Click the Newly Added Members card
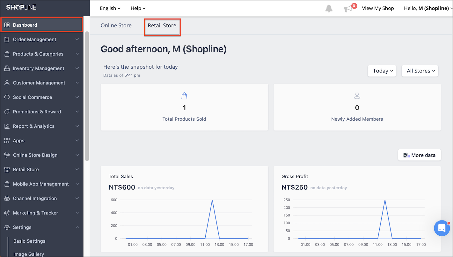Viewport: 453px width, 257px height. (x=357, y=107)
